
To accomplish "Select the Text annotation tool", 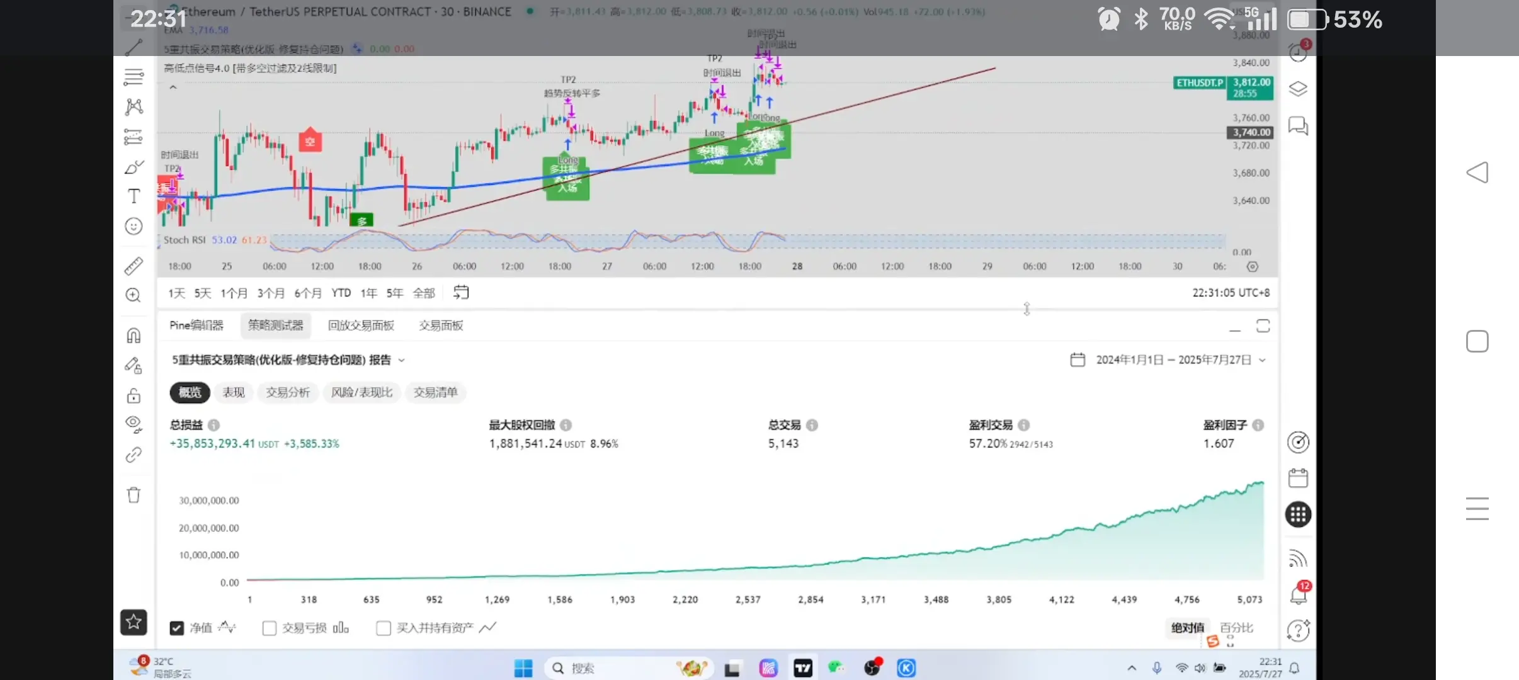I will click(x=134, y=196).
